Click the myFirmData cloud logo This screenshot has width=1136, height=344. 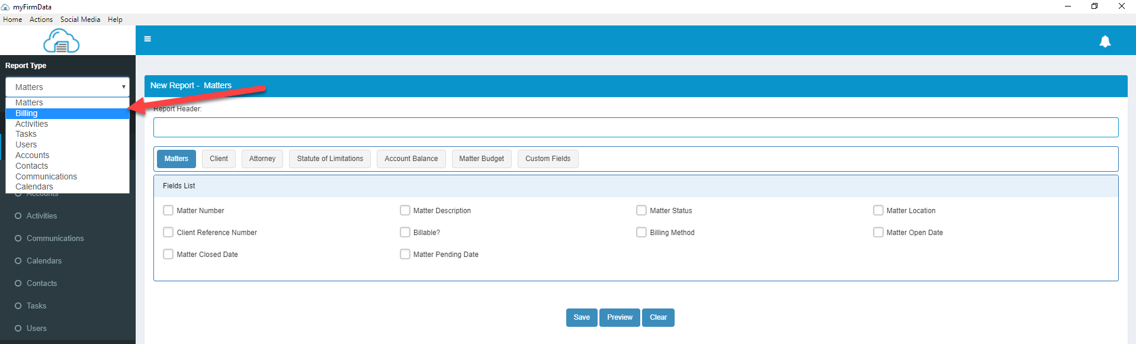coord(62,41)
